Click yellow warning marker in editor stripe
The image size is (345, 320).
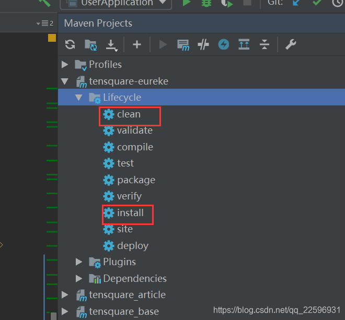coord(52,38)
